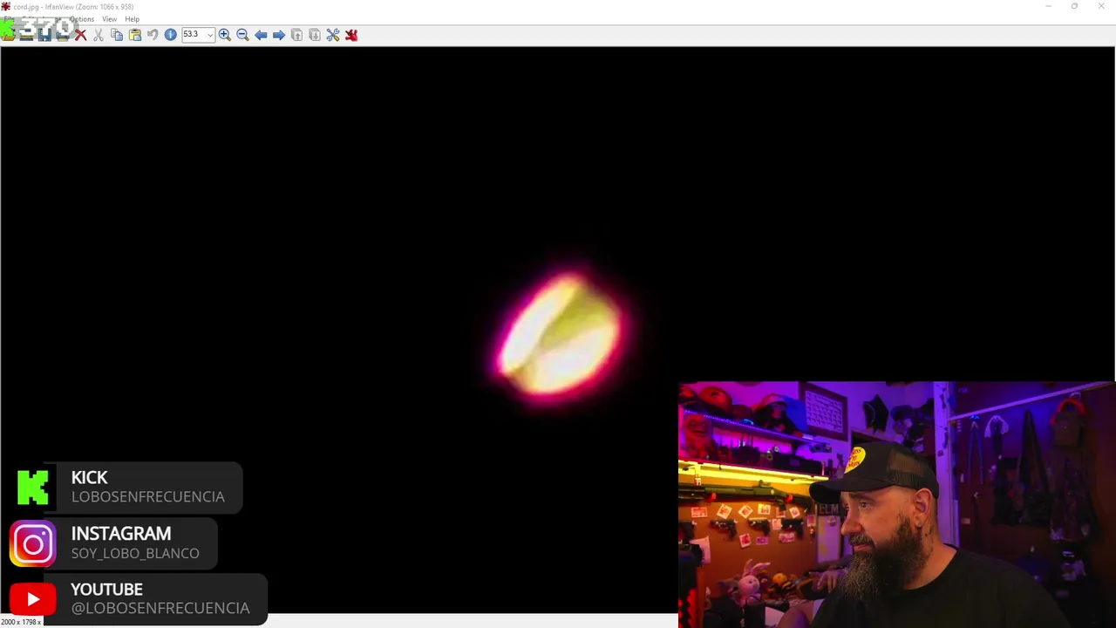
Task: Click the status bar text "2000 x 1798 x"
Action: (21, 622)
